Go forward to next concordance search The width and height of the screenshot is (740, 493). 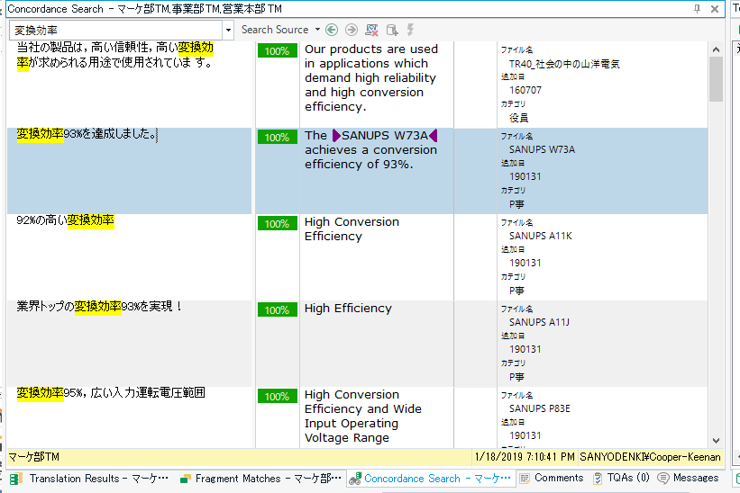coord(352,30)
